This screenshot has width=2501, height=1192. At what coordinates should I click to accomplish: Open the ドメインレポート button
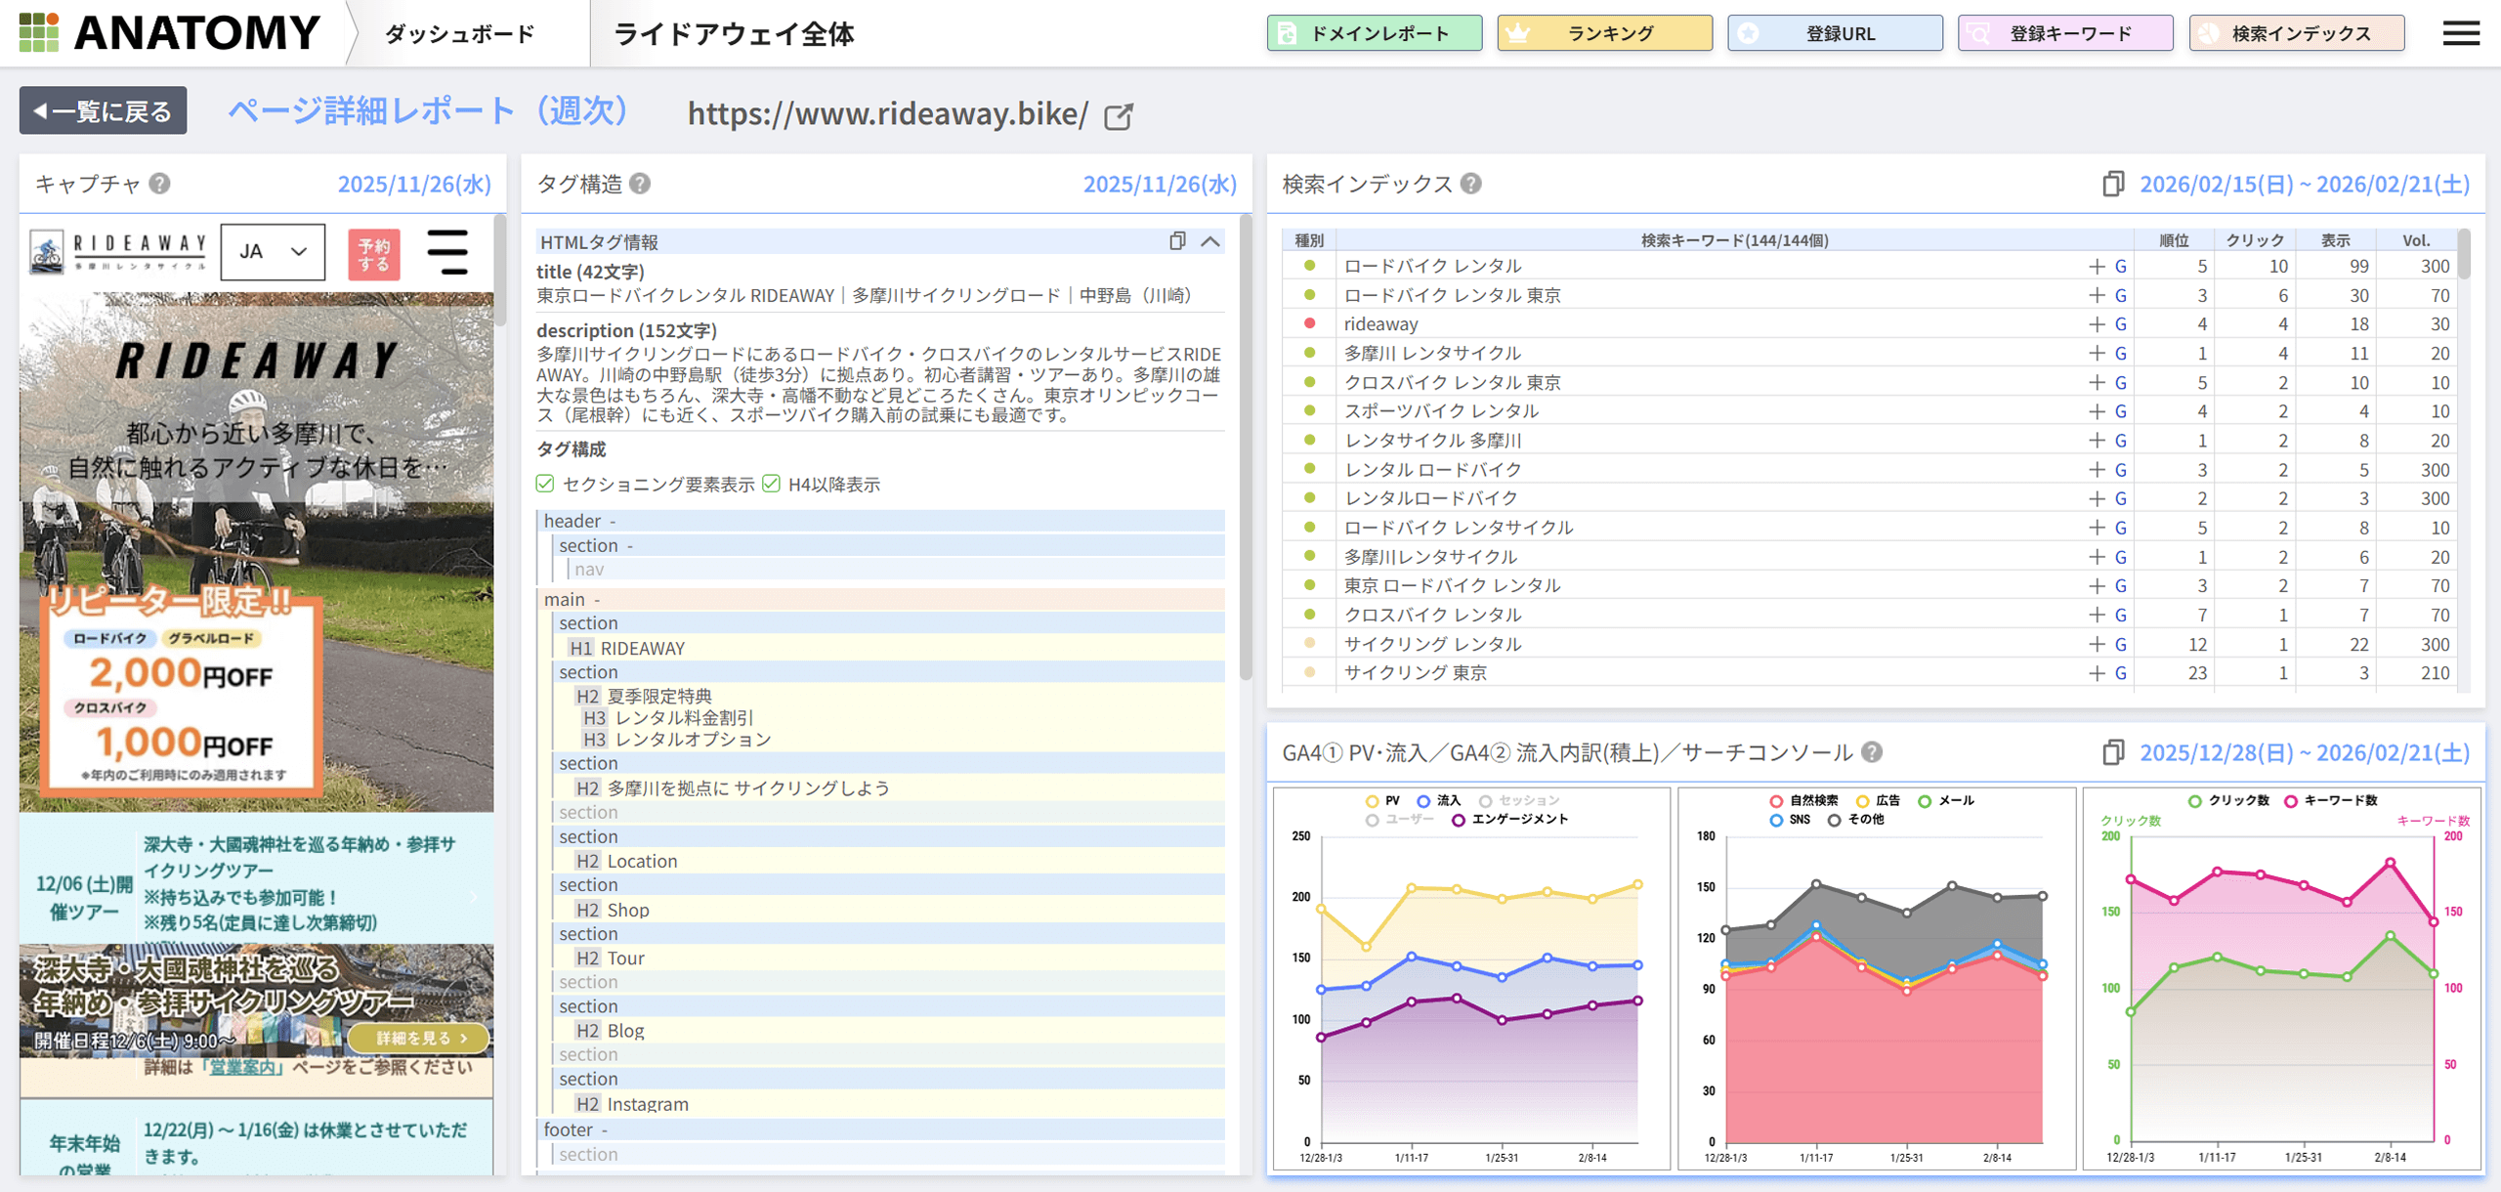click(x=1374, y=33)
